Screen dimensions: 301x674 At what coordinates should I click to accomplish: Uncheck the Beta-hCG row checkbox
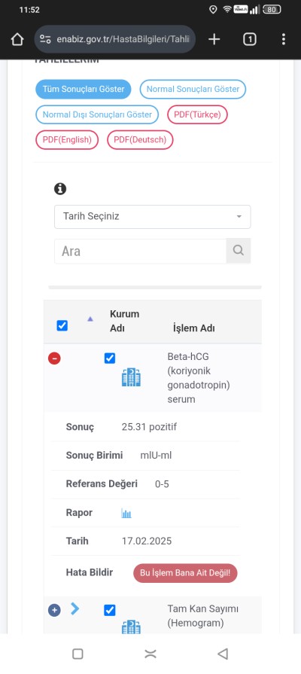110,358
